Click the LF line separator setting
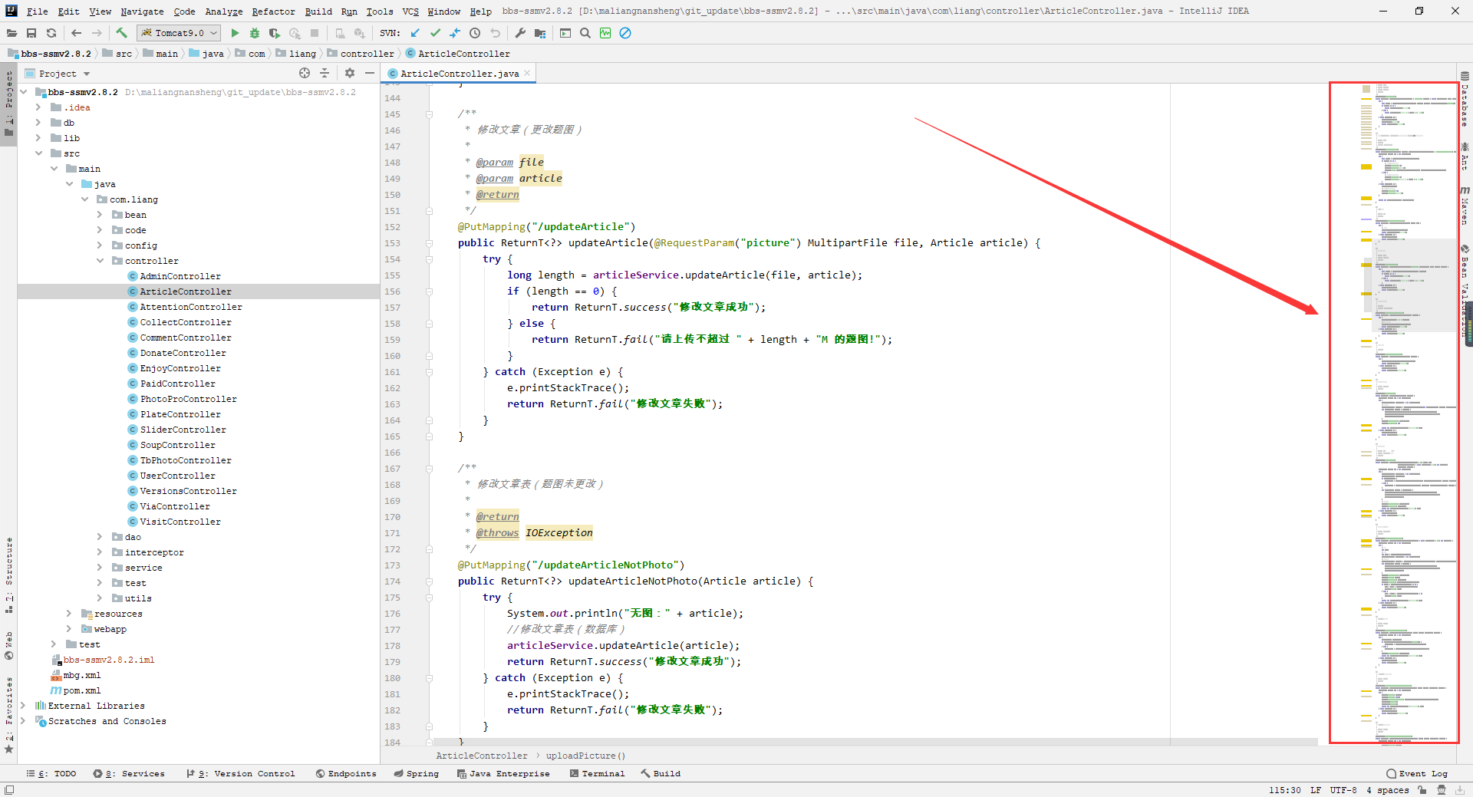The width and height of the screenshot is (1473, 797). pyautogui.click(x=1315, y=790)
